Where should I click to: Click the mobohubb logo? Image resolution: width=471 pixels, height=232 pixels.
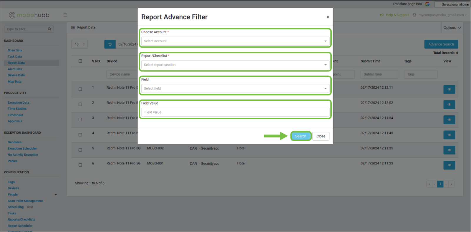click(29, 15)
